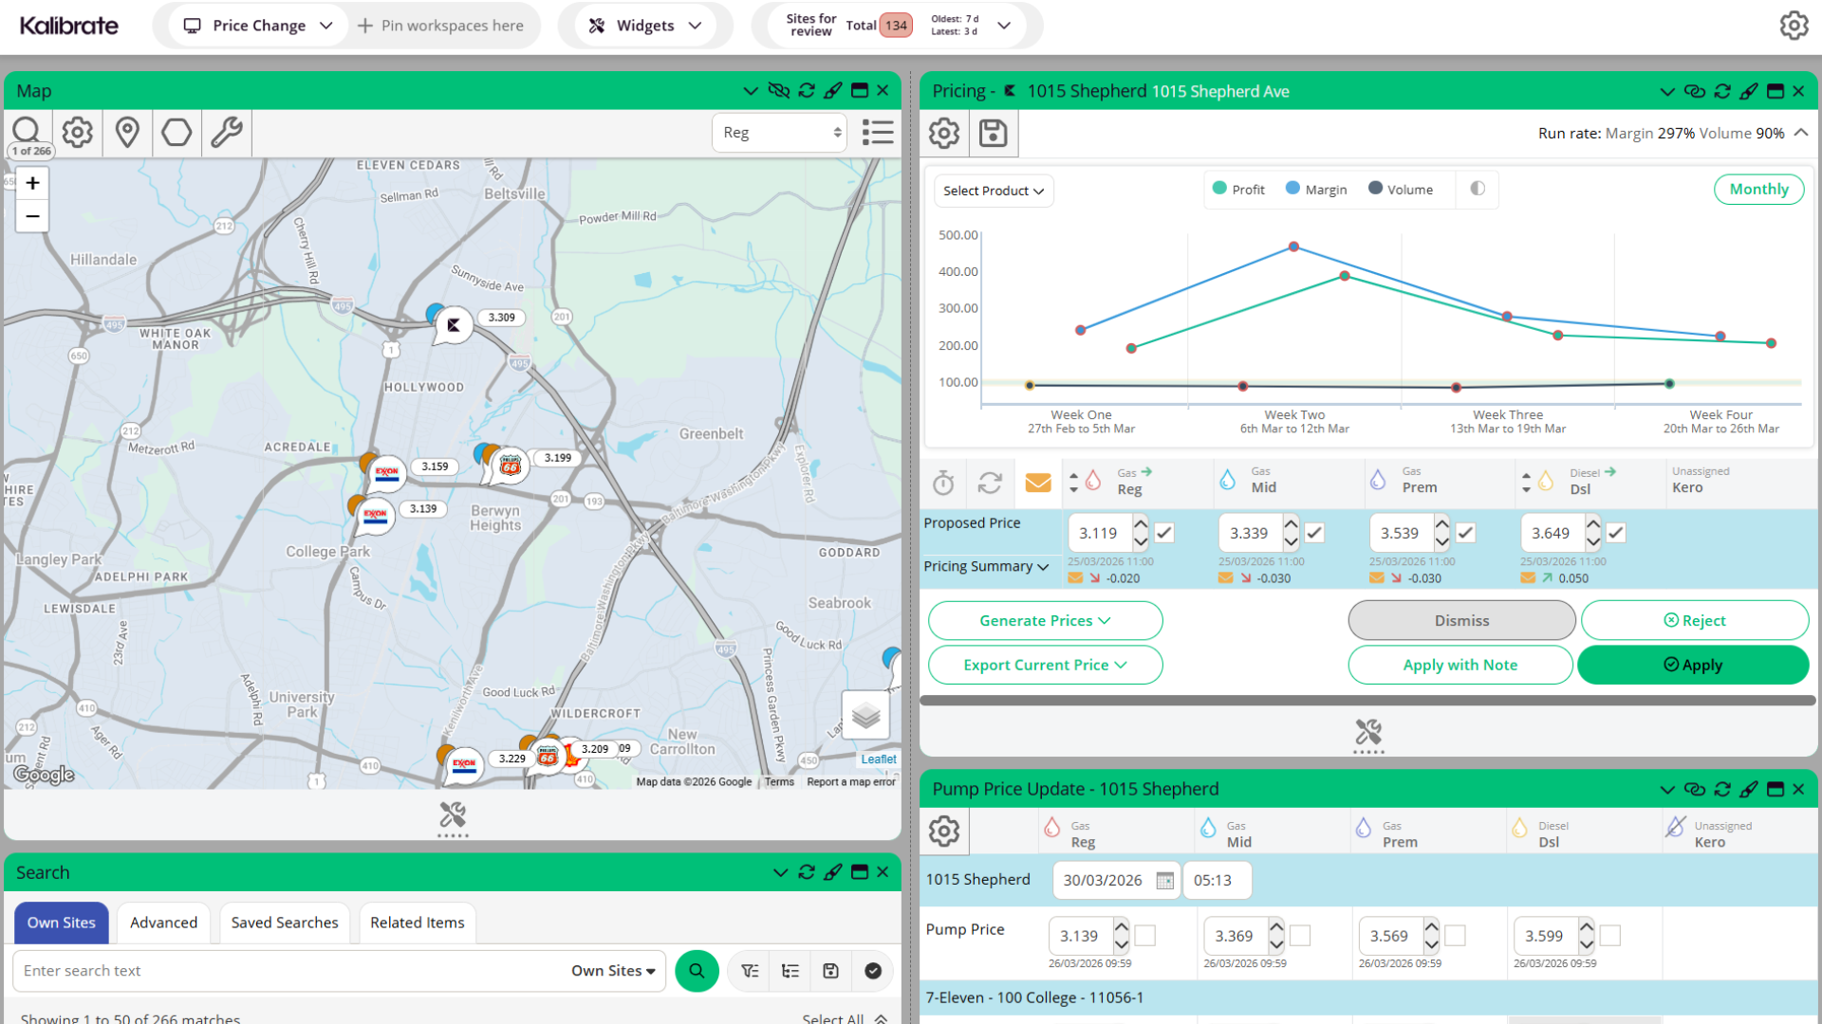
Task: Select the polygon draw tool on map
Action: click(177, 133)
